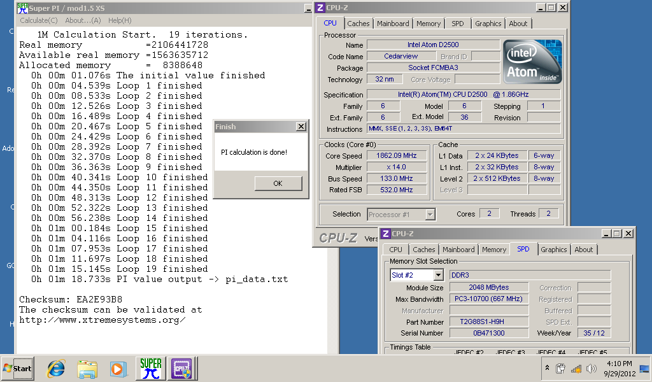Open Graphics tab in lower CPU-Z window

[553, 250]
